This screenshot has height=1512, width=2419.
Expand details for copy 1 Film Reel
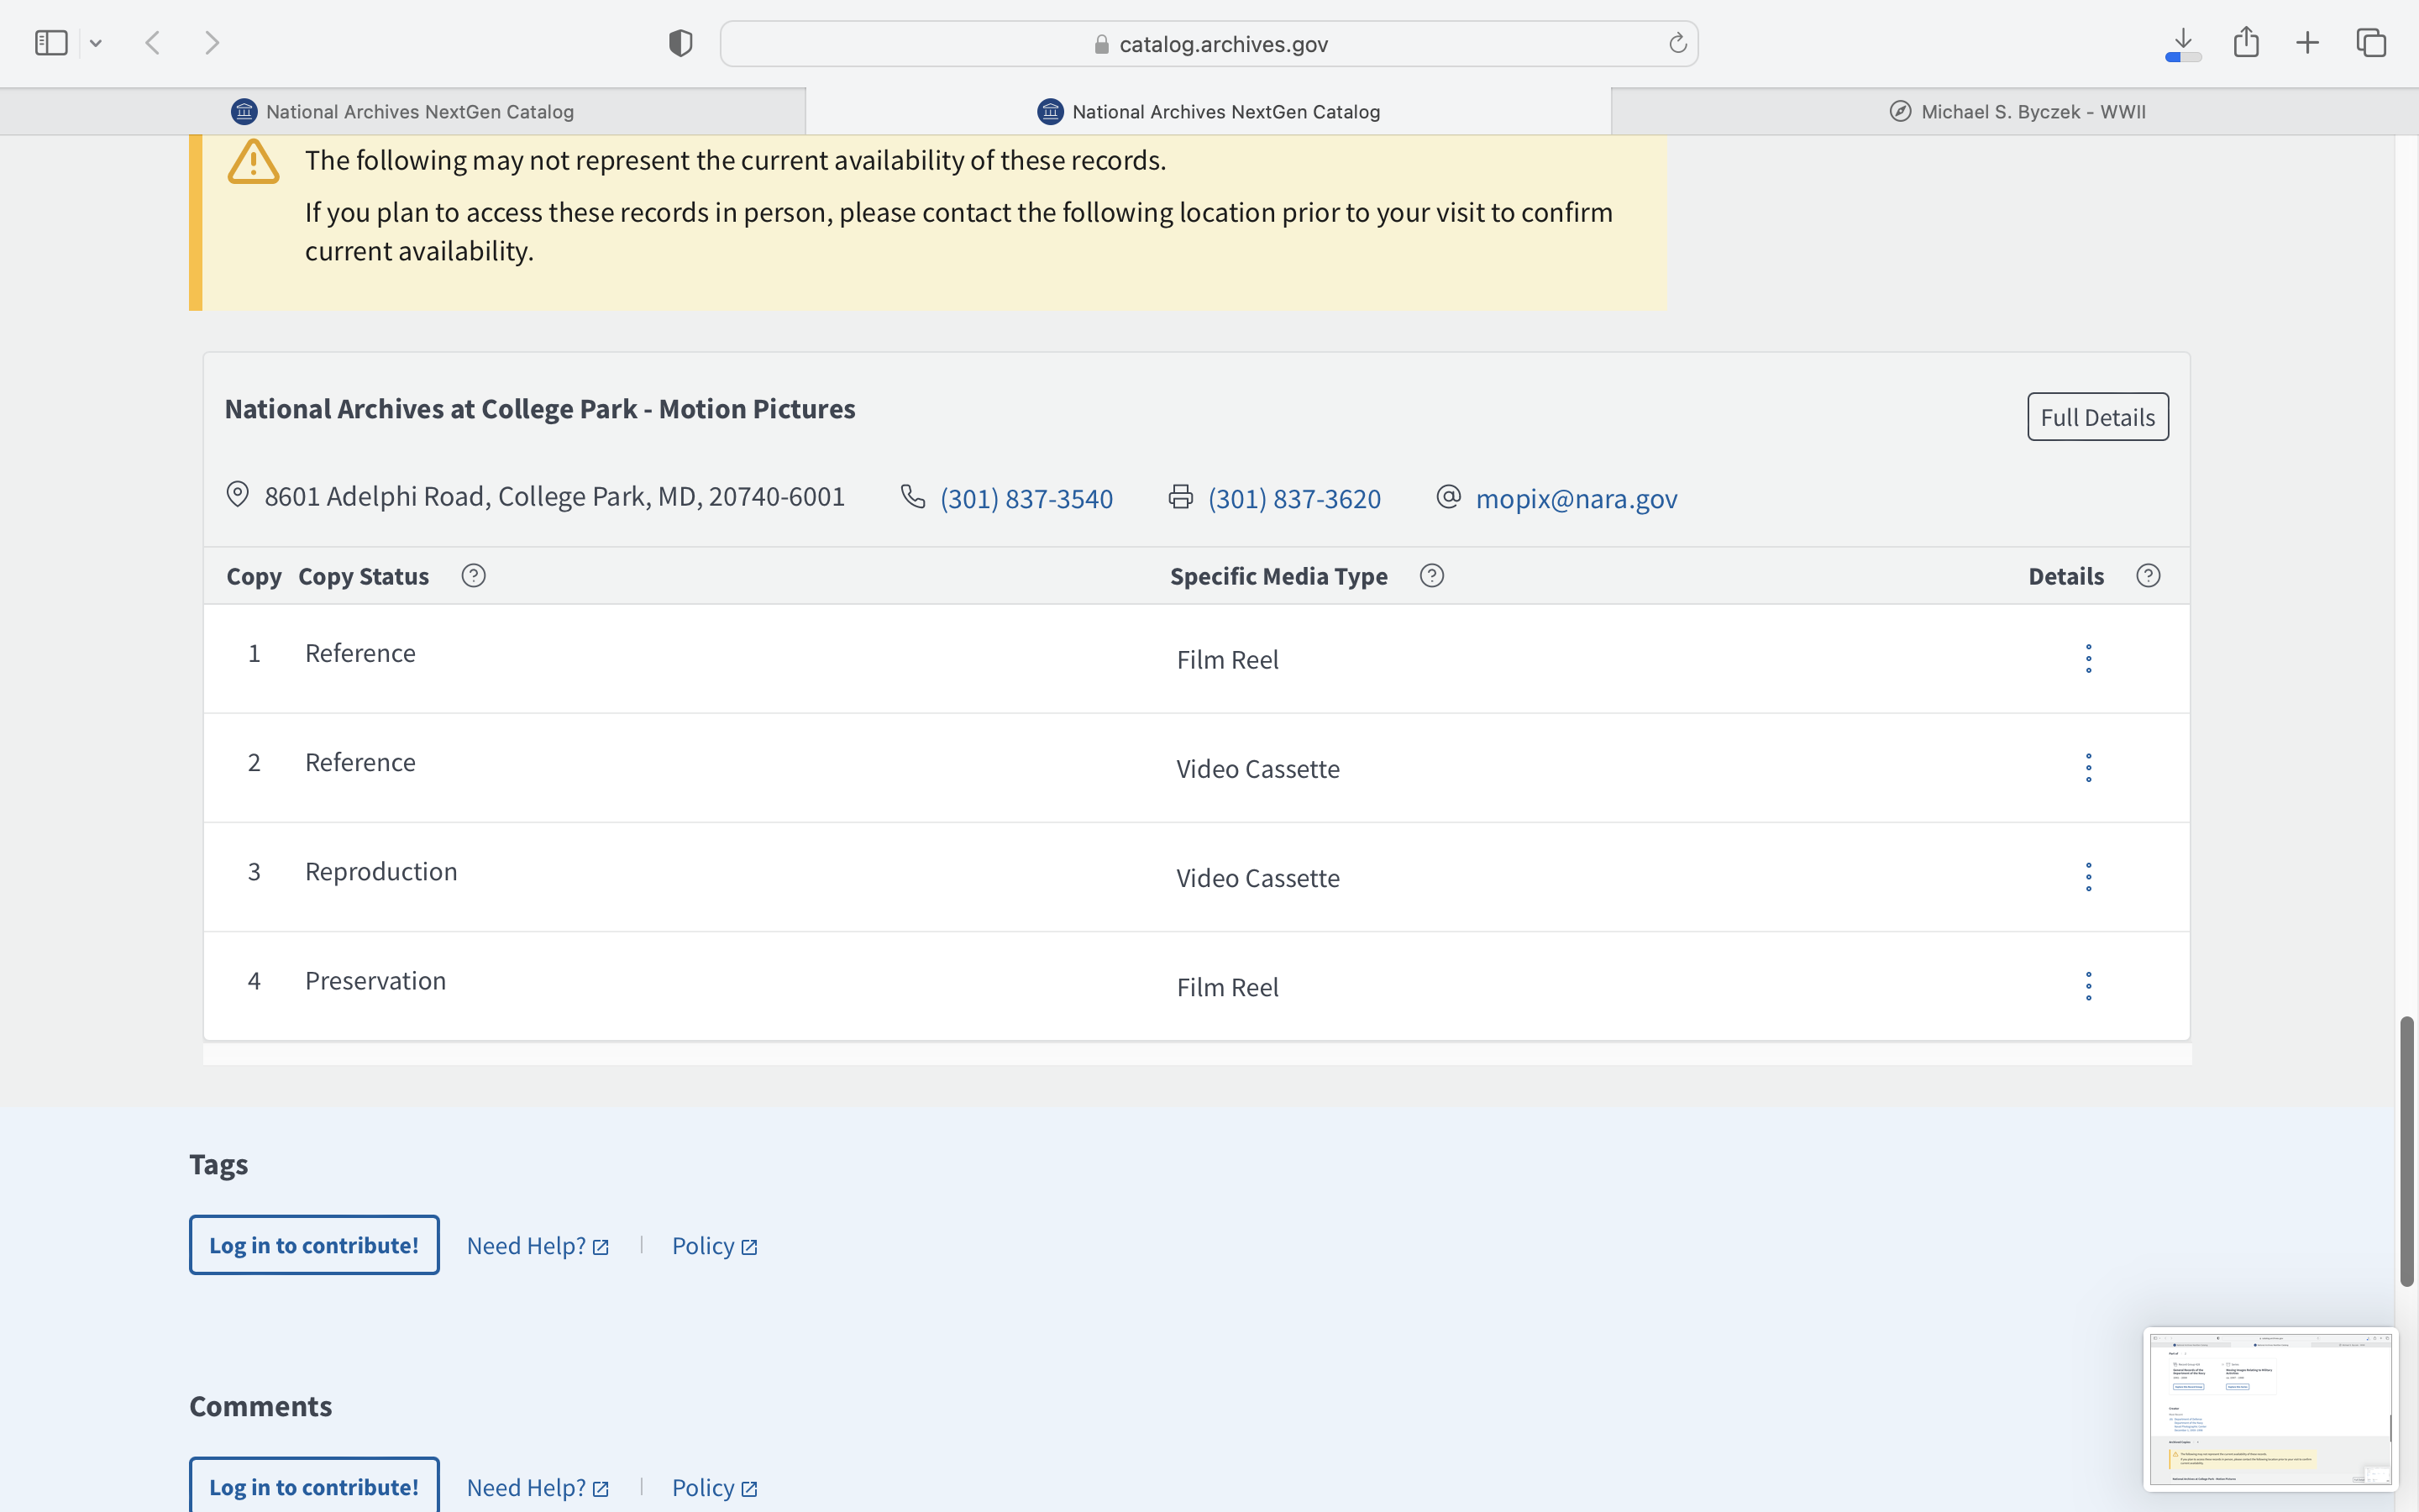2088,659
